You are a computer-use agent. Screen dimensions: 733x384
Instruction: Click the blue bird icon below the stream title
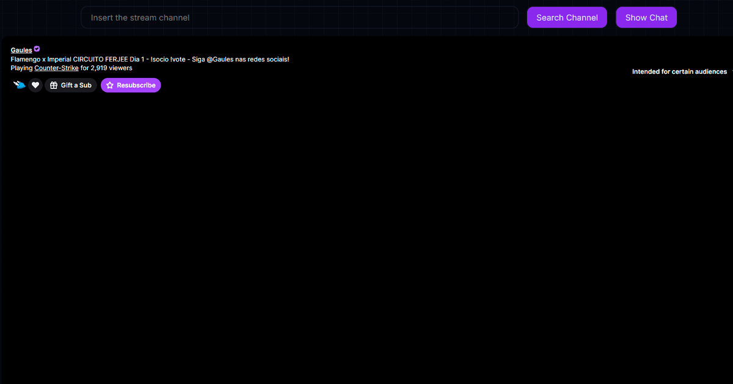(20, 85)
